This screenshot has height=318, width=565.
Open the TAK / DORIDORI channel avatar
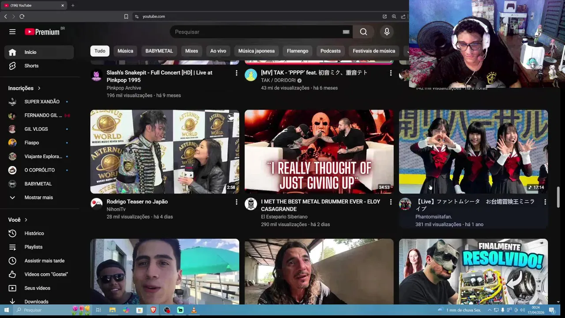point(251,75)
